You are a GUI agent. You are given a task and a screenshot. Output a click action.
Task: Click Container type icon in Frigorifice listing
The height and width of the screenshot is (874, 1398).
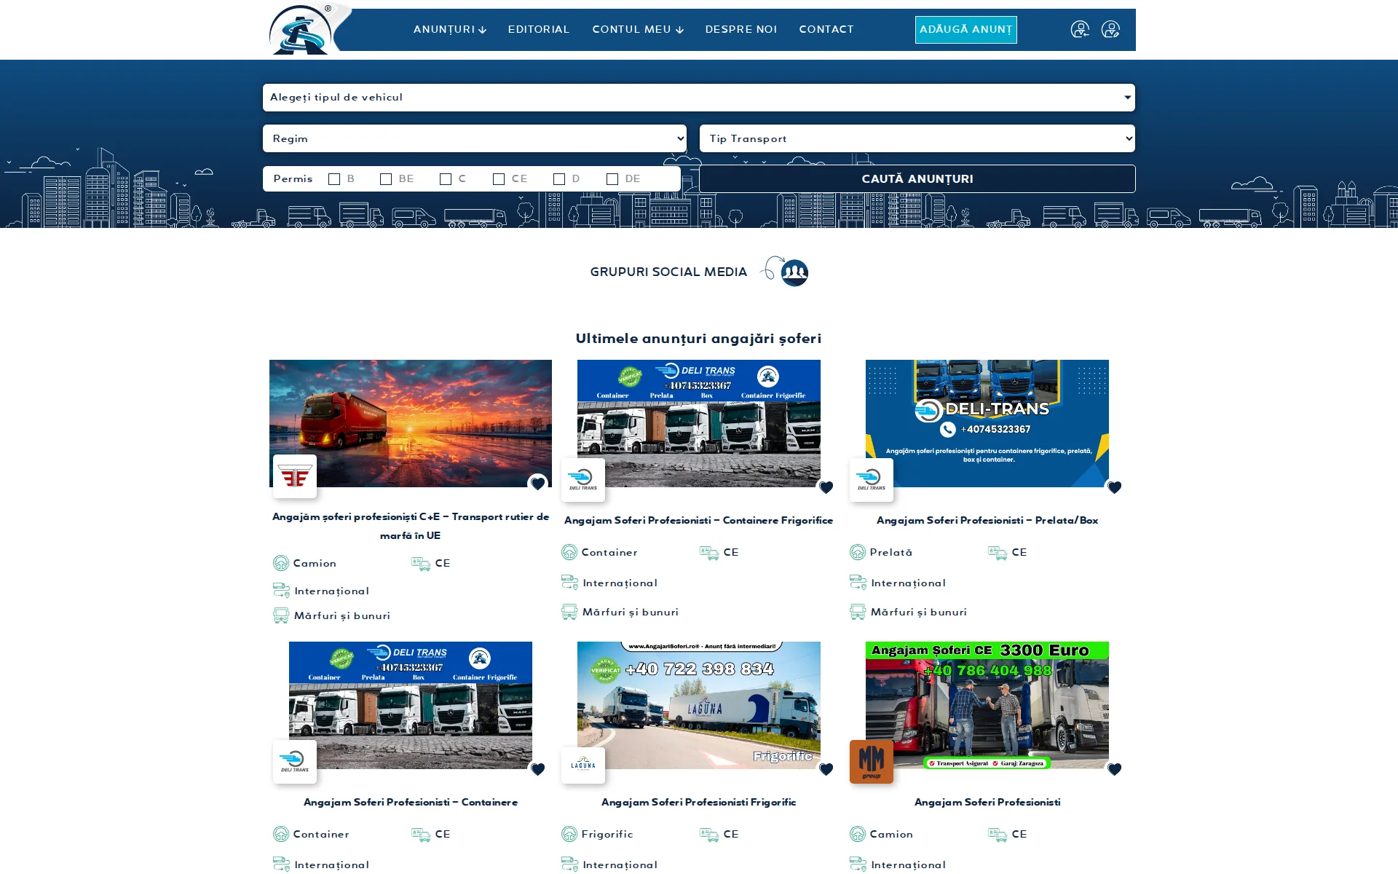pos(569,552)
